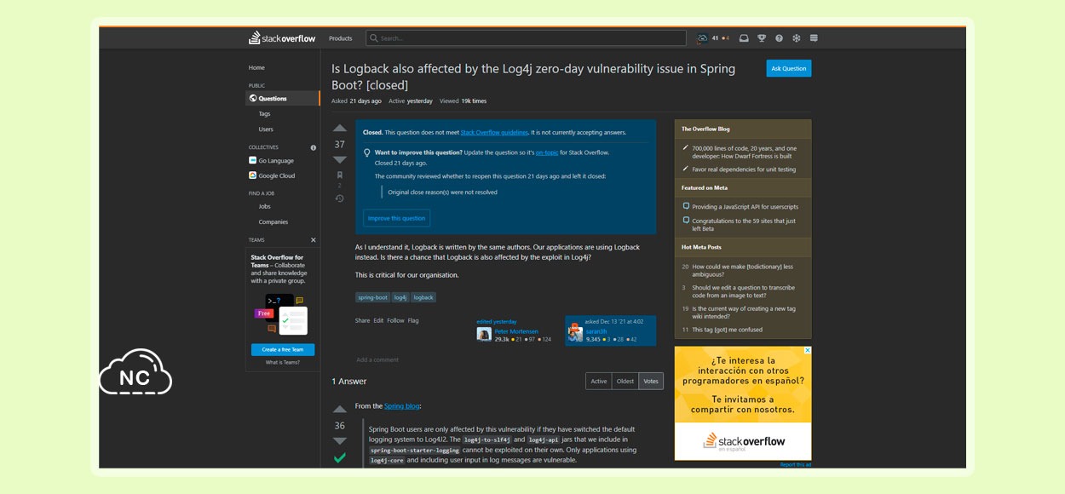Click Edit under the question
The width and height of the screenshot is (1065, 494).
[378, 320]
